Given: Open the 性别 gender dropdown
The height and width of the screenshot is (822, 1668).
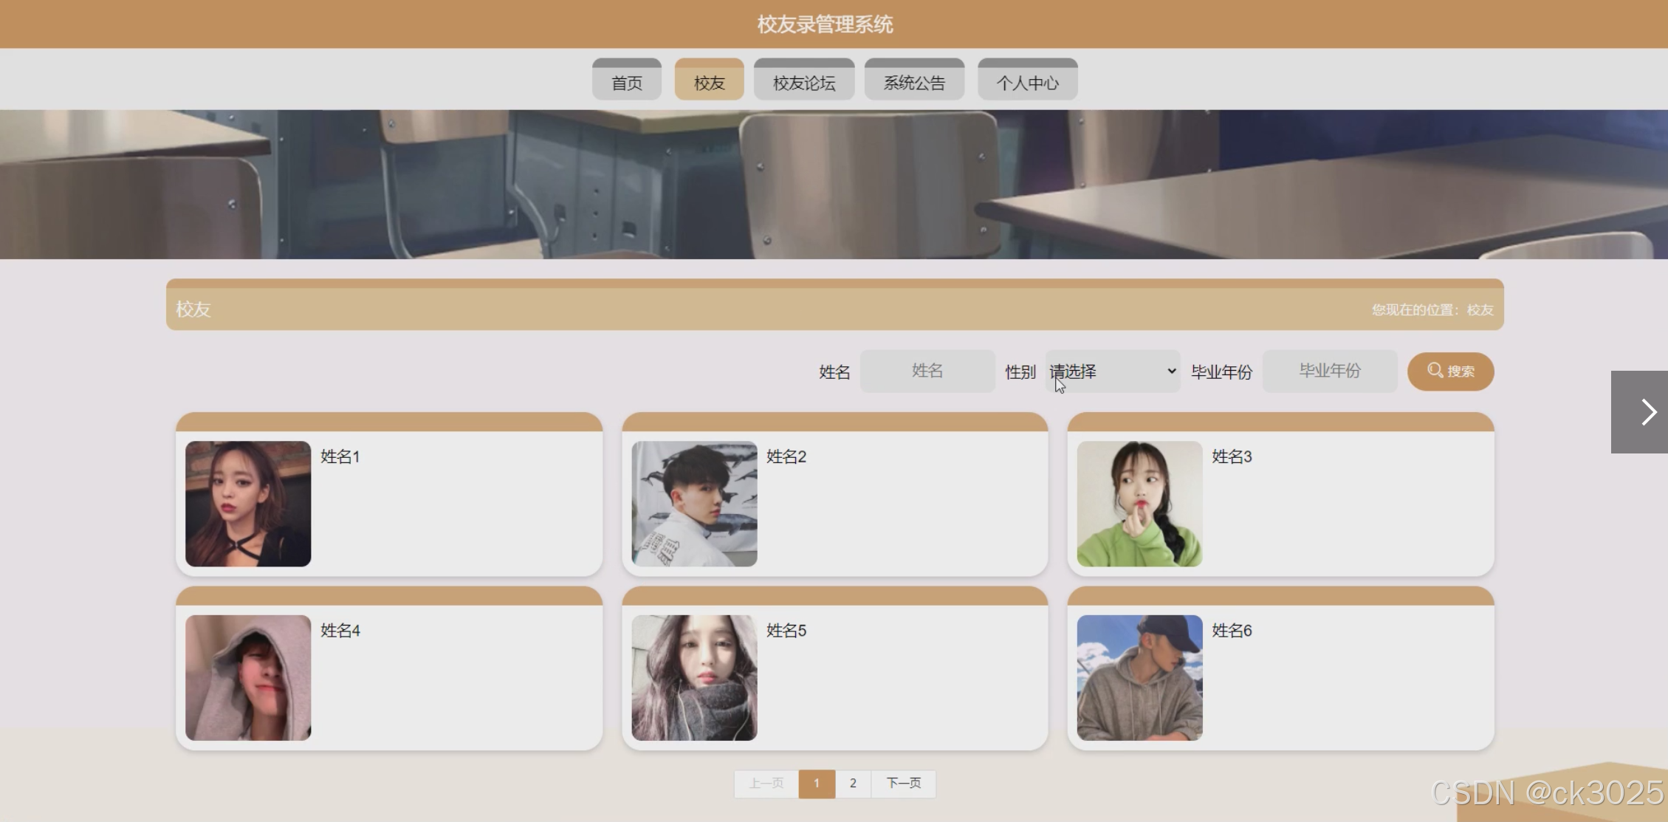Looking at the screenshot, I should pos(1112,371).
